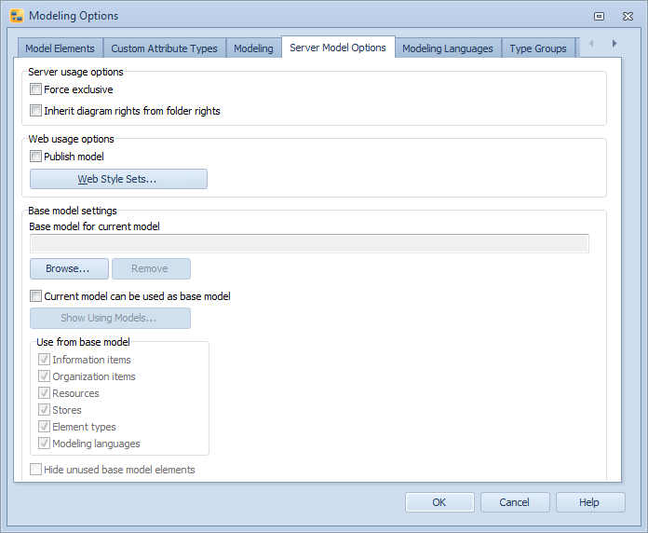Viewport: 648px width, 533px height.
Task: Click the 'Modeling Options' window title
Action: coord(74,16)
